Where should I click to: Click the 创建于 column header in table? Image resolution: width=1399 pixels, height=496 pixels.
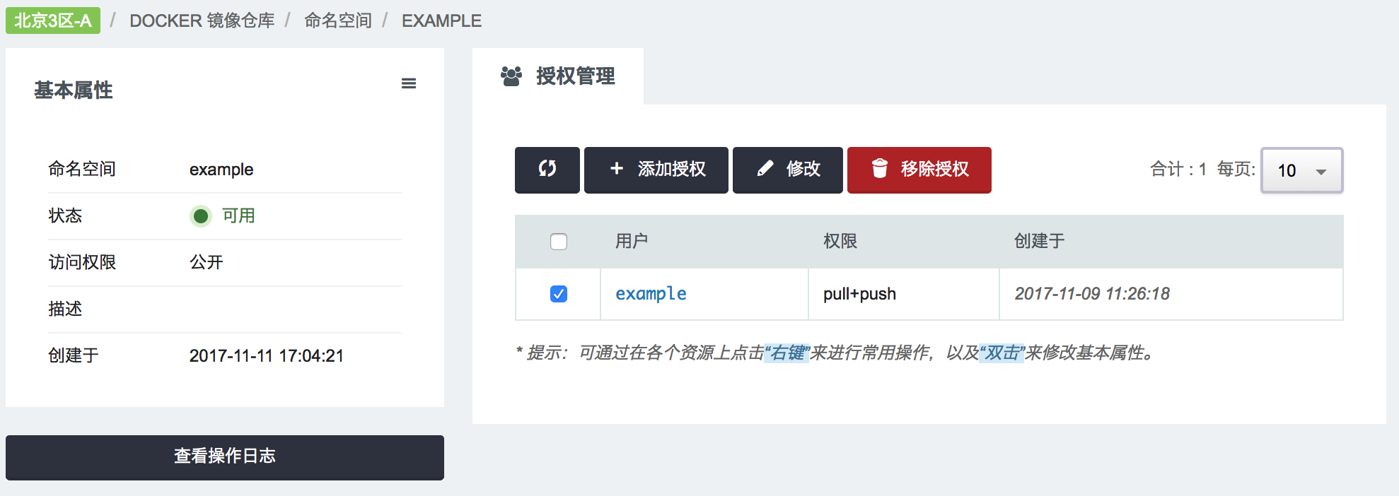click(x=1039, y=242)
